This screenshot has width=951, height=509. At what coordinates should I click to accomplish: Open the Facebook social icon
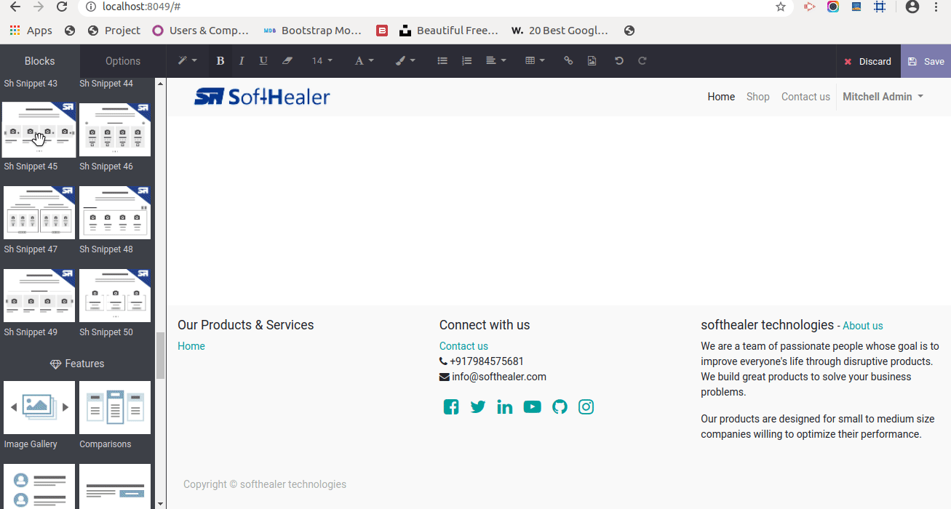coord(451,407)
